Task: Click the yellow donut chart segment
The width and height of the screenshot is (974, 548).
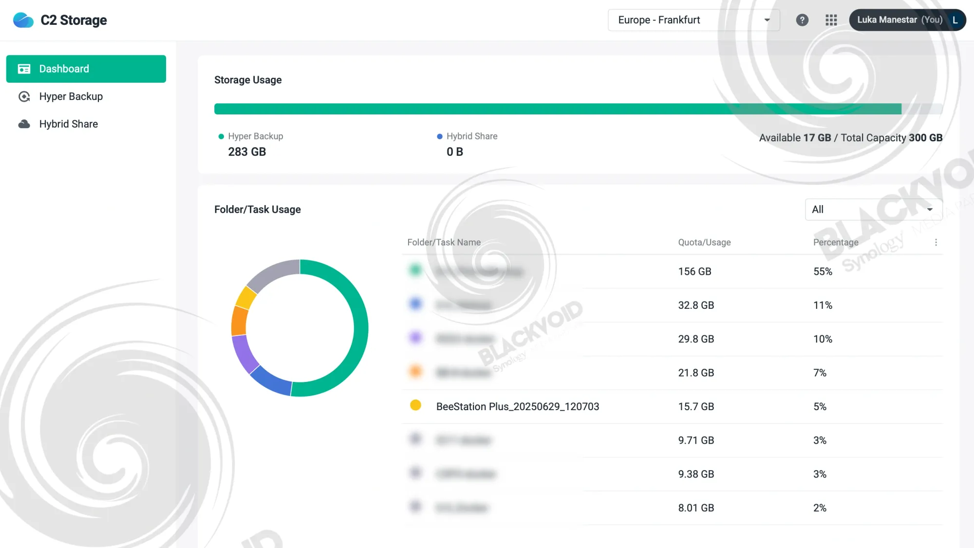Action: point(246,298)
